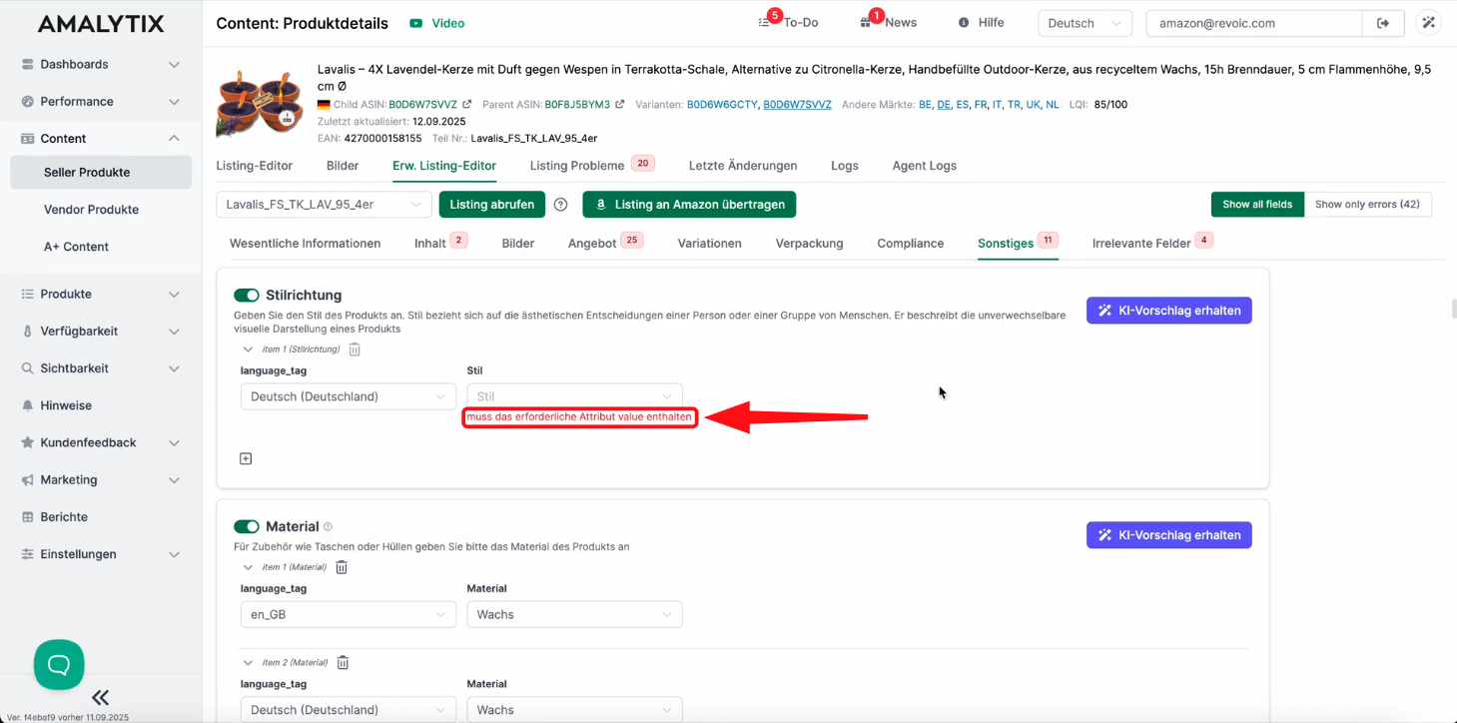Image resolution: width=1457 pixels, height=723 pixels.
Task: Click the product thumbnail image
Action: point(260,102)
